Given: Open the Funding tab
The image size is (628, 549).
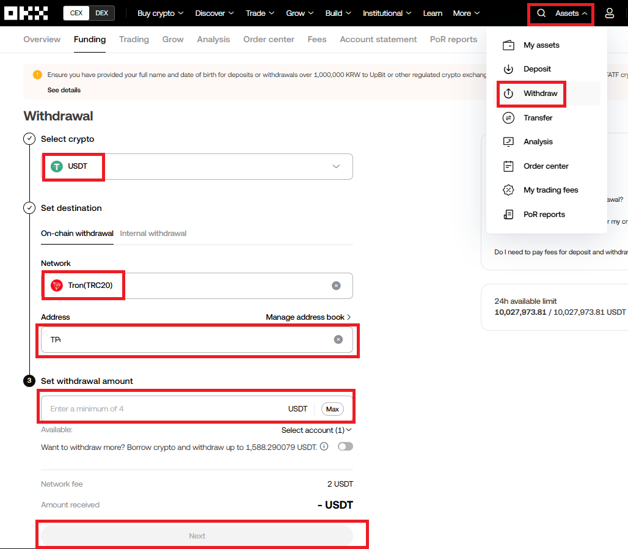Looking at the screenshot, I should pyautogui.click(x=90, y=39).
